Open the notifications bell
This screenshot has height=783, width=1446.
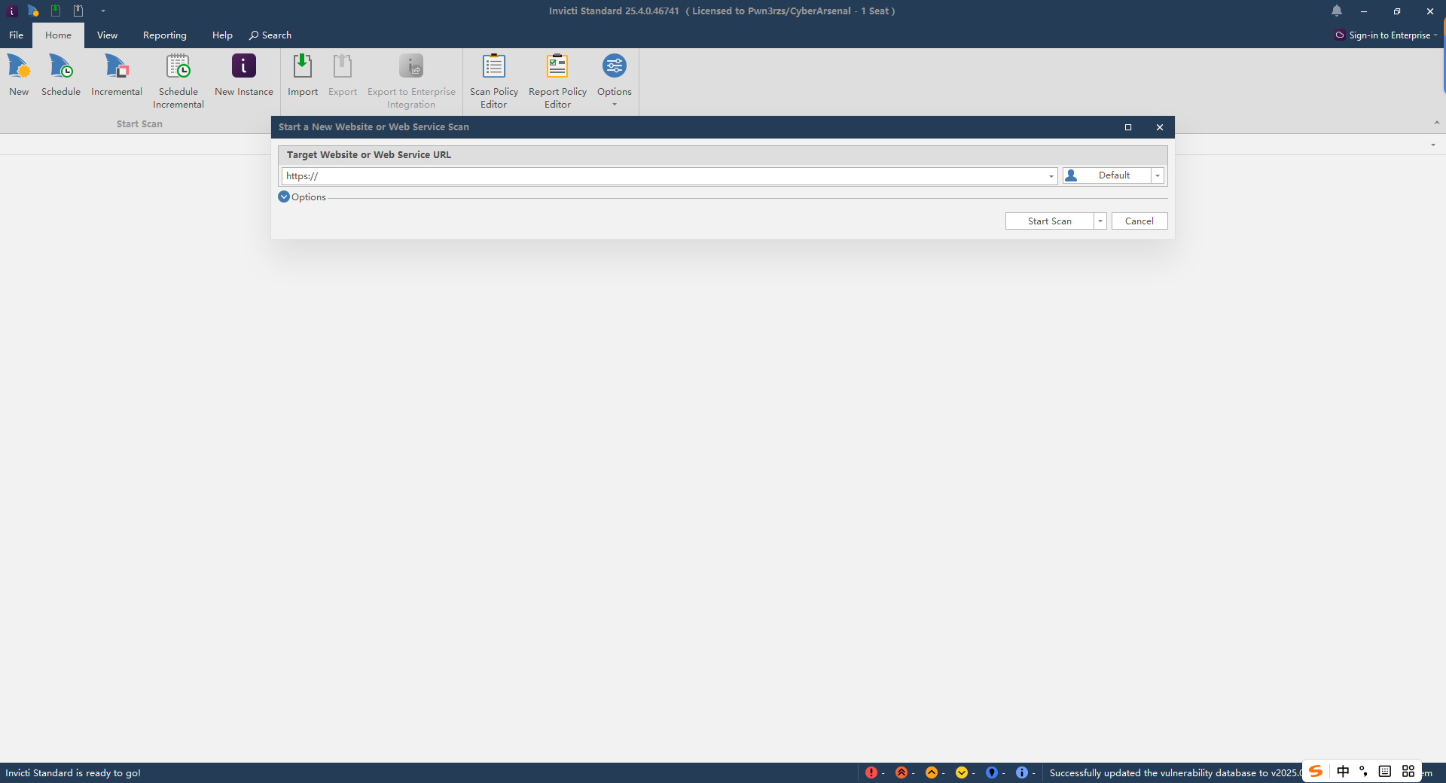1337,11
